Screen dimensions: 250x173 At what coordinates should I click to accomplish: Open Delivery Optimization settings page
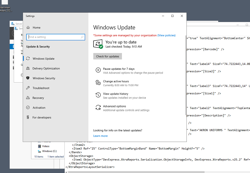[x=46, y=68]
